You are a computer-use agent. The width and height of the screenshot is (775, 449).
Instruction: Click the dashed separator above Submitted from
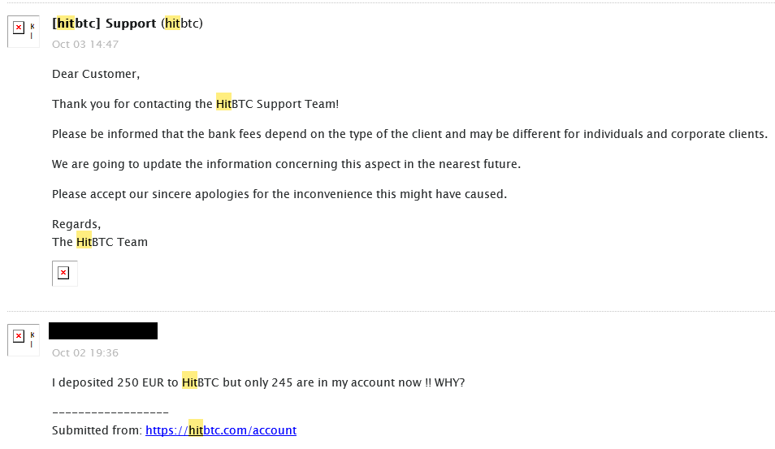pyautogui.click(x=110, y=412)
